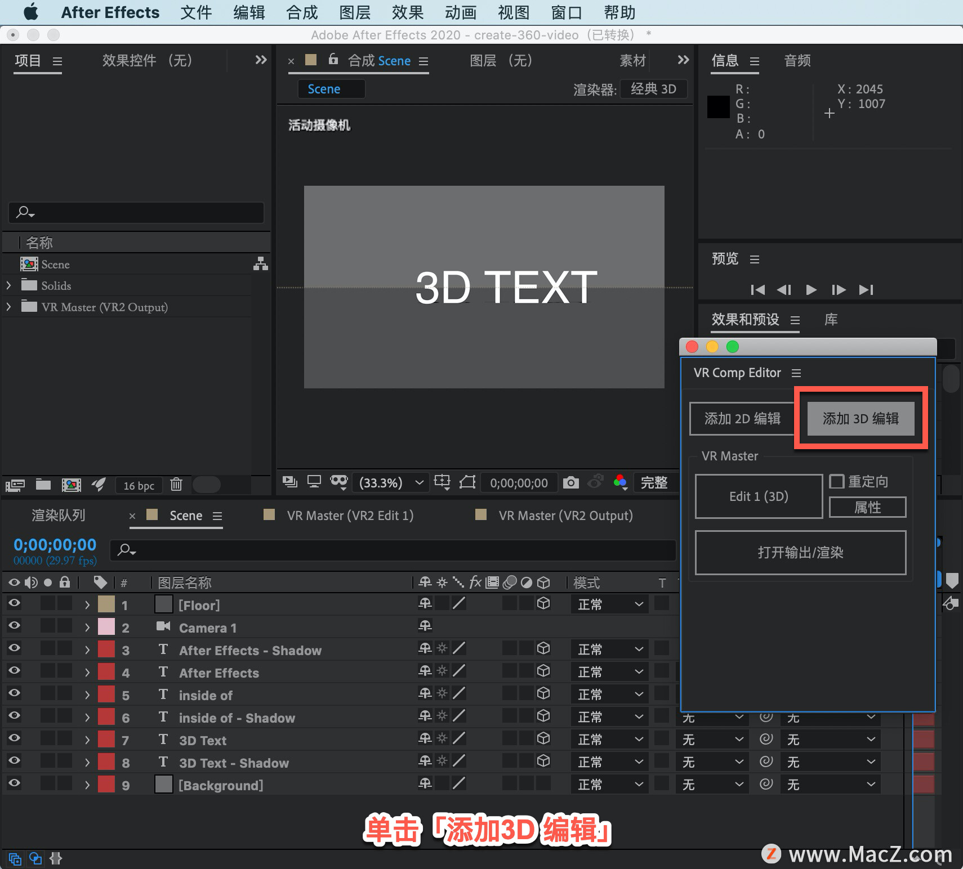Open the zoom level 33.3% dropdown
This screenshot has width=963, height=869.
pos(391,483)
